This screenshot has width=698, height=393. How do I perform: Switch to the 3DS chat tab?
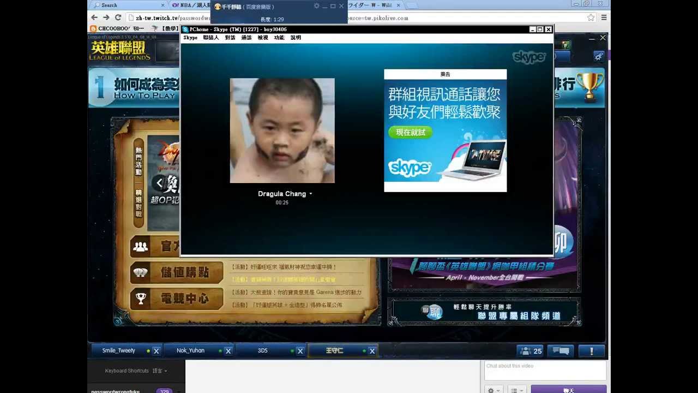[263, 350]
